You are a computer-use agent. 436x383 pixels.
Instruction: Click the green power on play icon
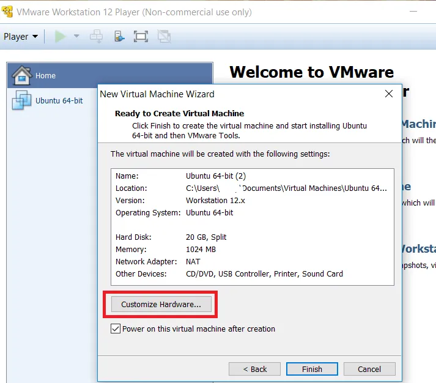[60, 37]
